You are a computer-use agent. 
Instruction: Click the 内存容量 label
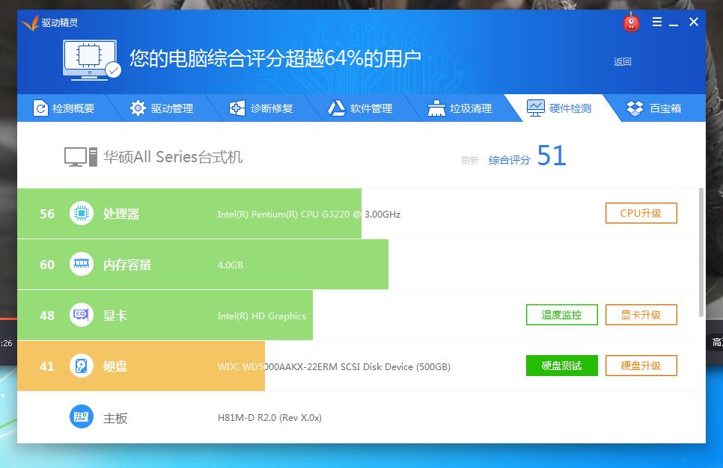[126, 265]
